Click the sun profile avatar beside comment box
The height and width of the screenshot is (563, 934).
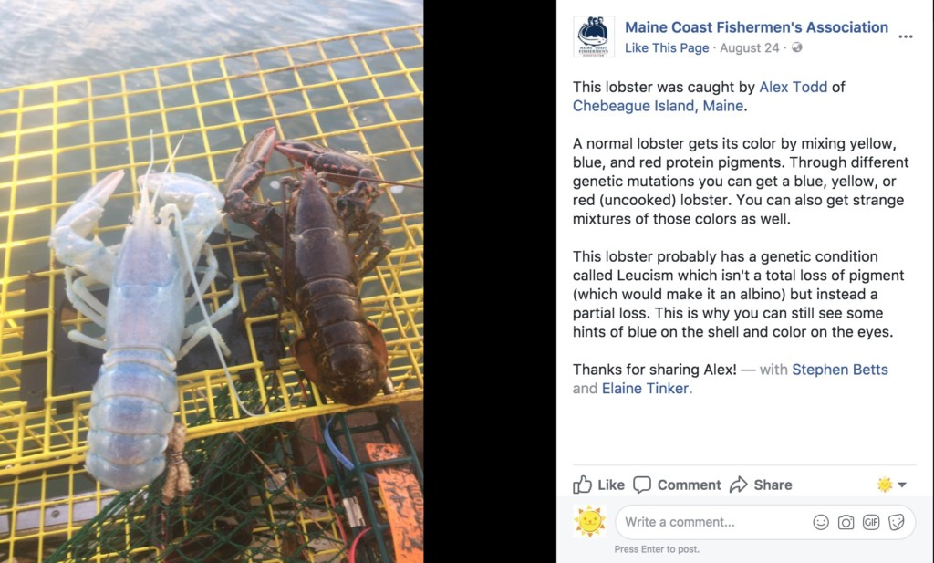(590, 521)
